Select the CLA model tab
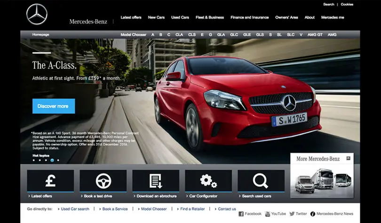Image resolution: width=381 pixels, height=223 pixels. pyautogui.click(x=179, y=35)
